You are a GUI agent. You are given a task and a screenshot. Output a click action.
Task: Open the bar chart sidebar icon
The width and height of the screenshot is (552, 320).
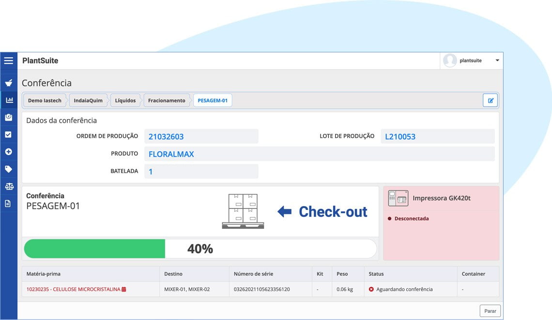[x=9, y=100]
